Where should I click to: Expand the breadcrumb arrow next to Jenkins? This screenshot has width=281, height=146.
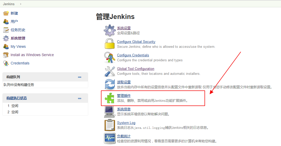point(21,4)
